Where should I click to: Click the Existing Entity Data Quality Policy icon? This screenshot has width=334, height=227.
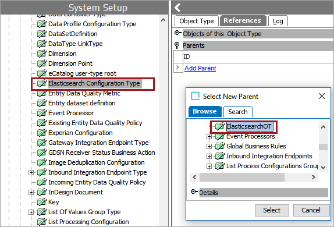point(41,123)
